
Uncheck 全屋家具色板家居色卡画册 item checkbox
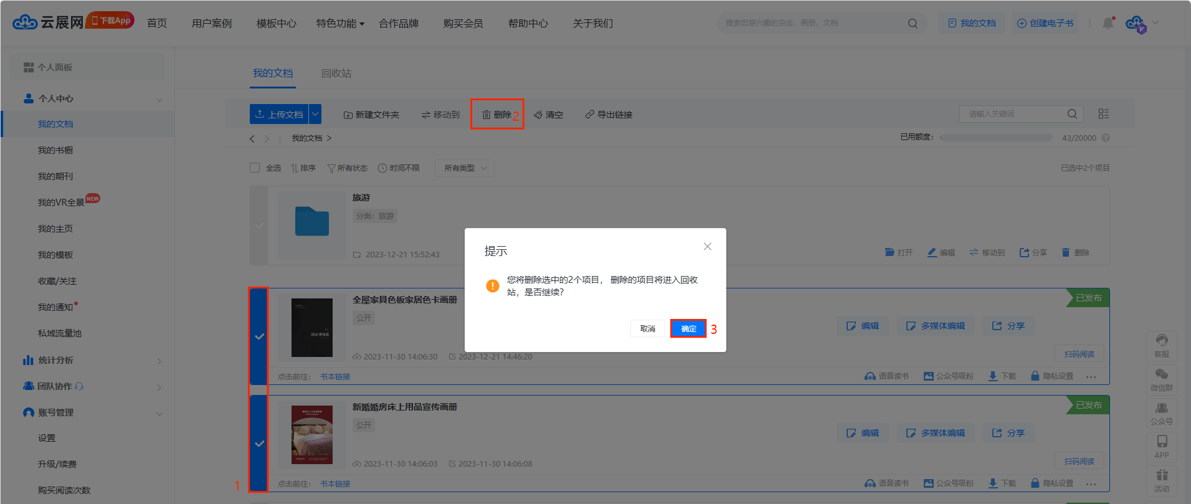pyautogui.click(x=259, y=336)
